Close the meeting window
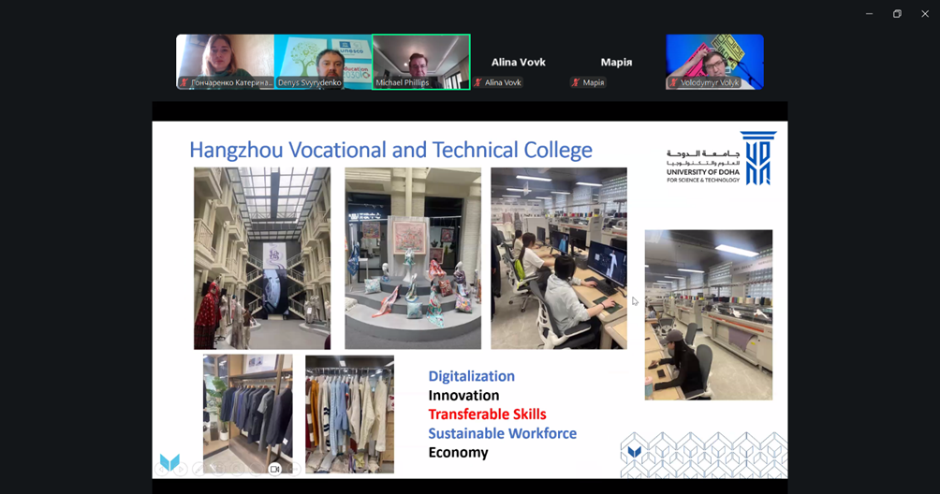Viewport: 940px width, 494px height. point(925,14)
